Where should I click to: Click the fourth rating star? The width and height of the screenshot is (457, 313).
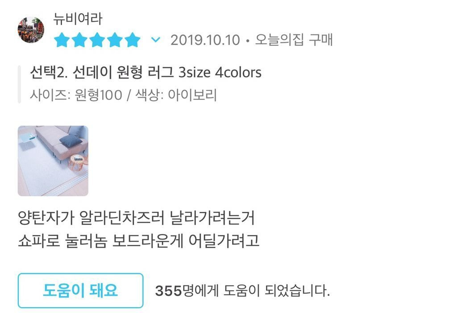click(115, 40)
